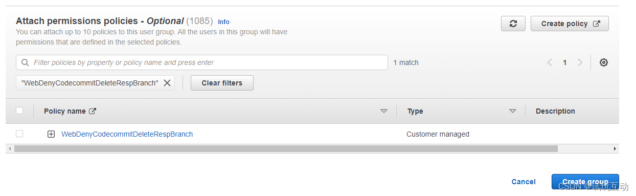Click the Create policy button

[x=570, y=24]
